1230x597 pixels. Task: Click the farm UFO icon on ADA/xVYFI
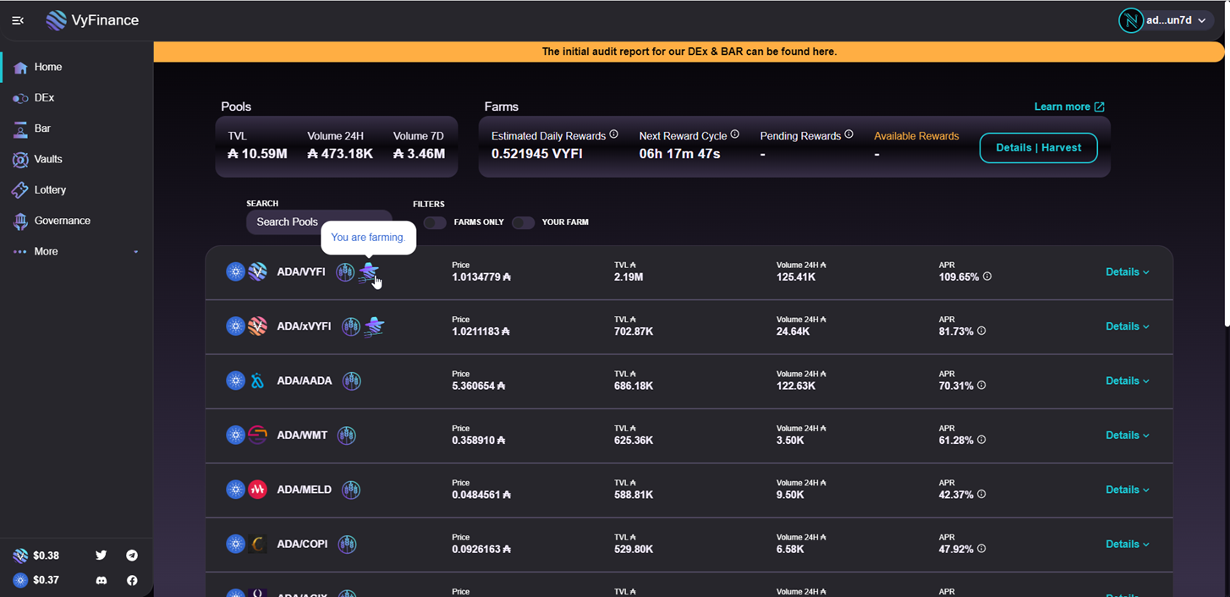pos(374,327)
